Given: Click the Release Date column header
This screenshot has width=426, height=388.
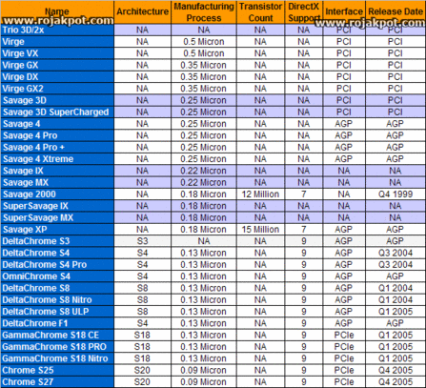Looking at the screenshot, I should click(x=396, y=12).
